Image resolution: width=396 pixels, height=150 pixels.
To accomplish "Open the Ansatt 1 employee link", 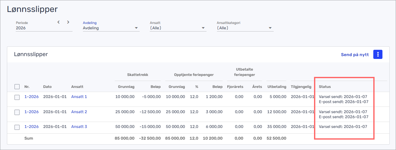I will click(x=79, y=97).
